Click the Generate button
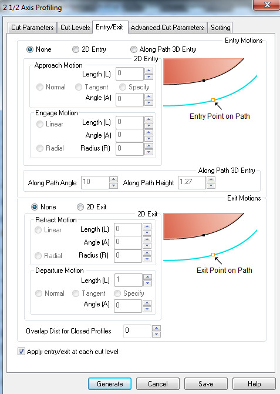 [x=110, y=384]
